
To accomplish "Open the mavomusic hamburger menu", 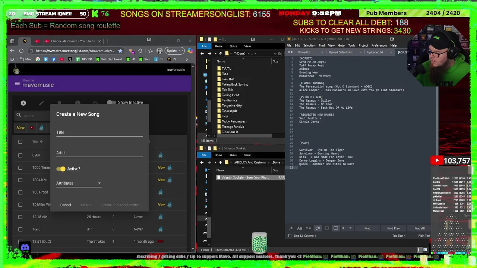I will [17, 84].
